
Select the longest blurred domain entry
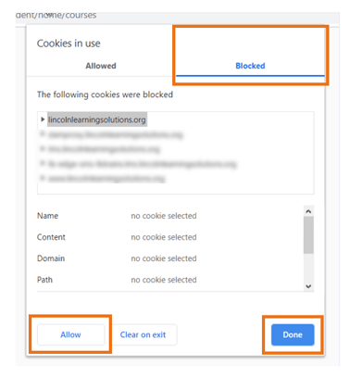(142, 164)
